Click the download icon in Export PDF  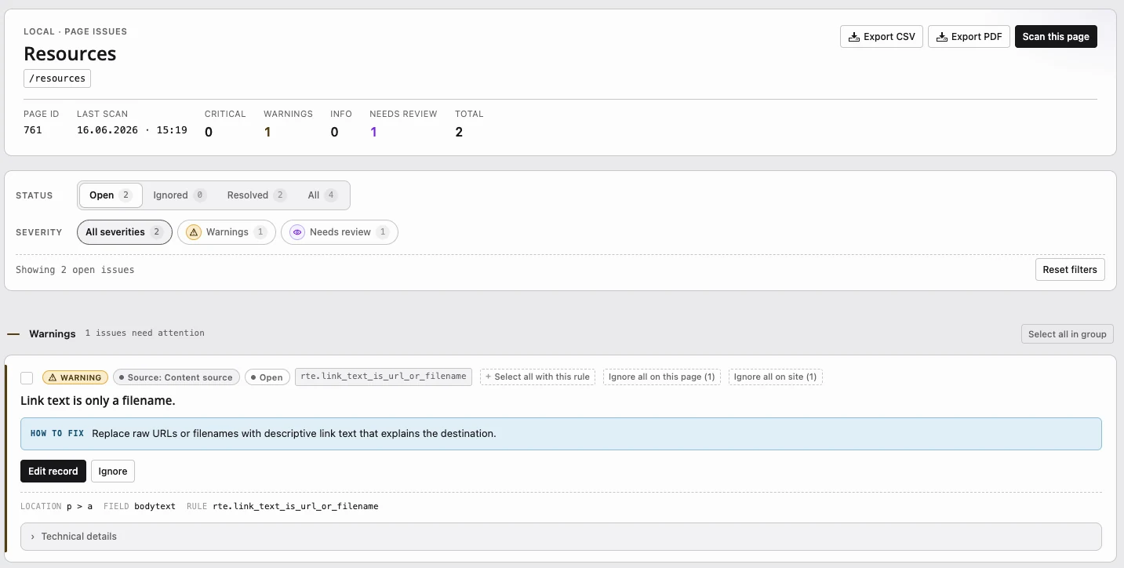pos(941,37)
